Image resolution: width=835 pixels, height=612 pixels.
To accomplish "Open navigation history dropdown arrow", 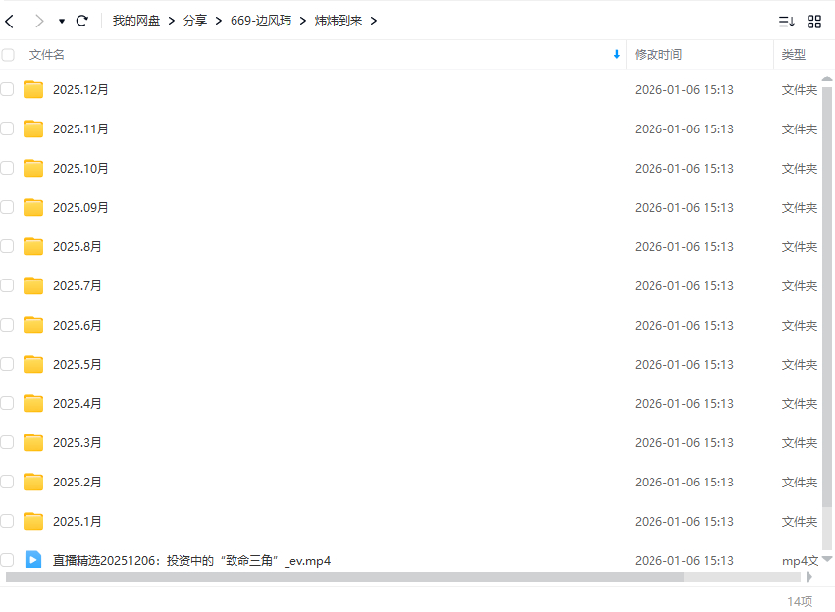I will pyautogui.click(x=62, y=21).
